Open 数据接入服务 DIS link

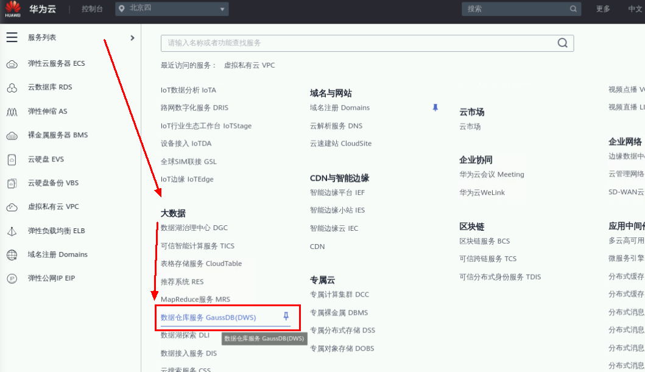coord(189,353)
